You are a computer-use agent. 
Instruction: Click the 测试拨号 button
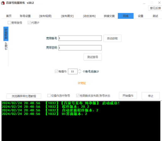93,57
